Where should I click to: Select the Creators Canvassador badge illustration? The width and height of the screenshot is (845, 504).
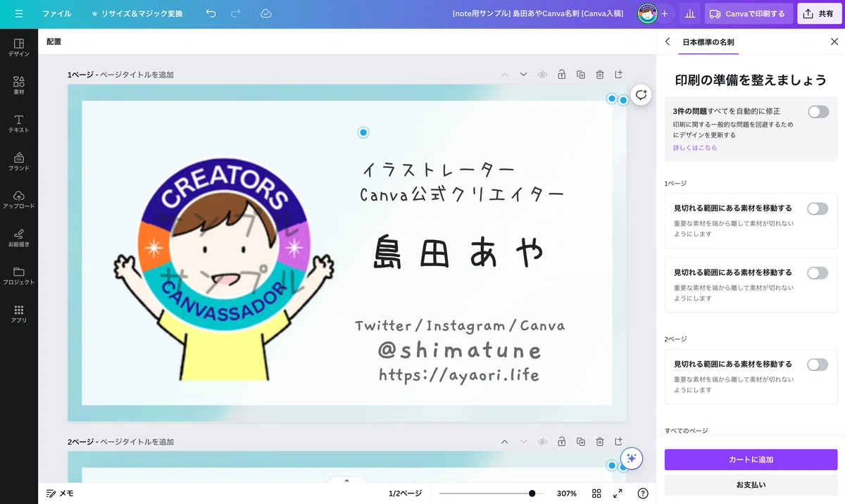(x=223, y=270)
